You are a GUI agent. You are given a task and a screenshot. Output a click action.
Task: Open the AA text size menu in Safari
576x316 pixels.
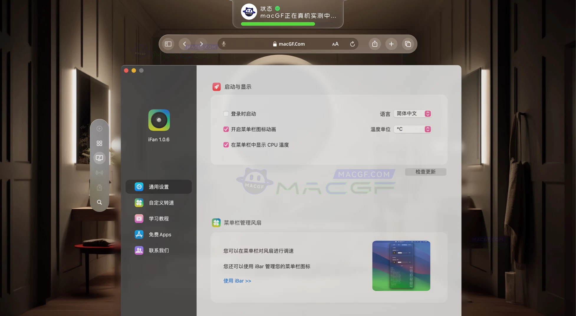pyautogui.click(x=335, y=44)
